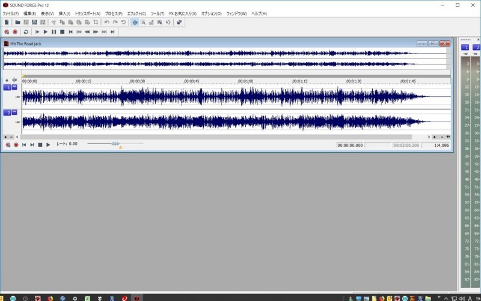Image resolution: width=481 pixels, height=301 pixels.
Task: Click the Firefox icon in taskbar
Action: 50,298
